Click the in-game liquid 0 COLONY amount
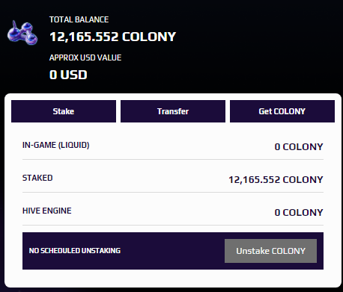This screenshot has width=343, height=292. (299, 146)
